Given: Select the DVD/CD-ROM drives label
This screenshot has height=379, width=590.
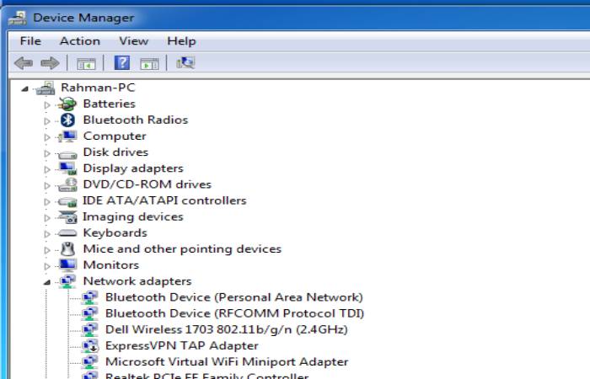Looking at the screenshot, I should (147, 184).
